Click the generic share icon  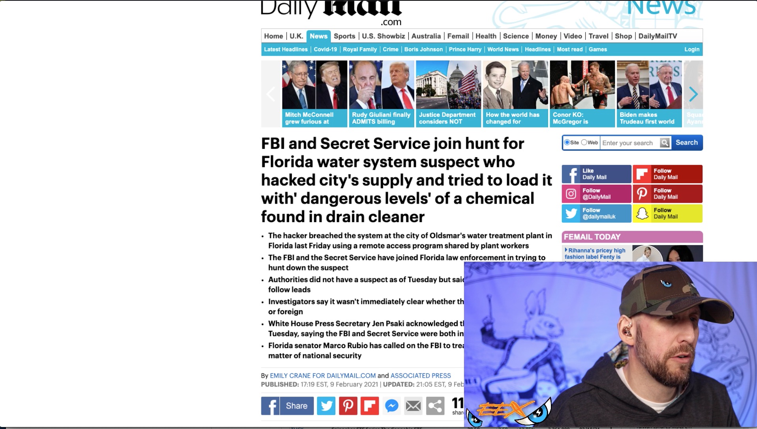point(435,406)
